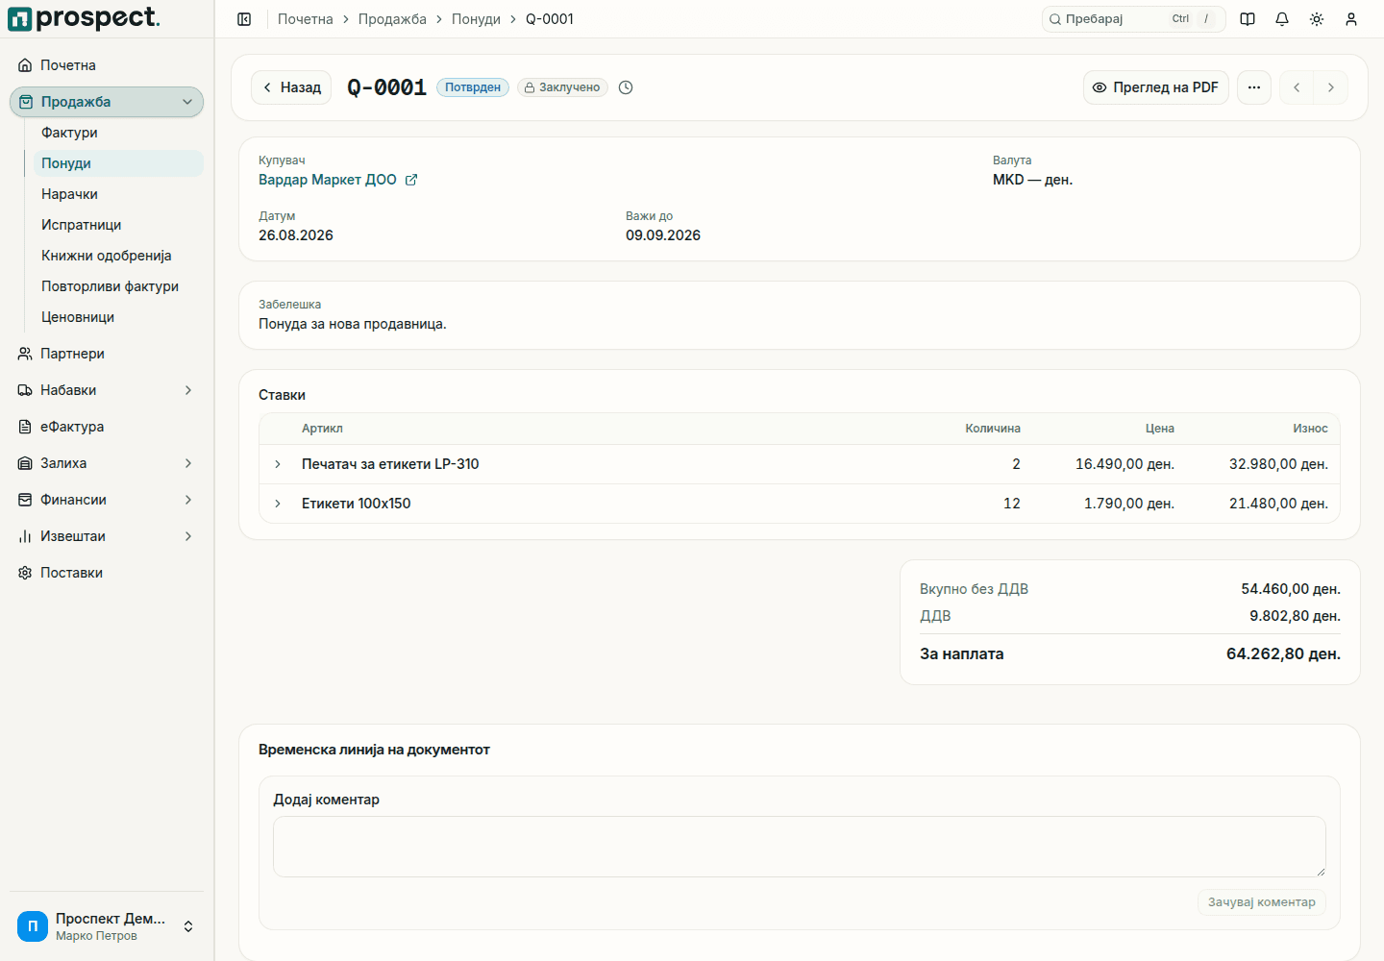The width and height of the screenshot is (1384, 961).
Task: Focus the Пребарај search field
Action: (x=1134, y=19)
